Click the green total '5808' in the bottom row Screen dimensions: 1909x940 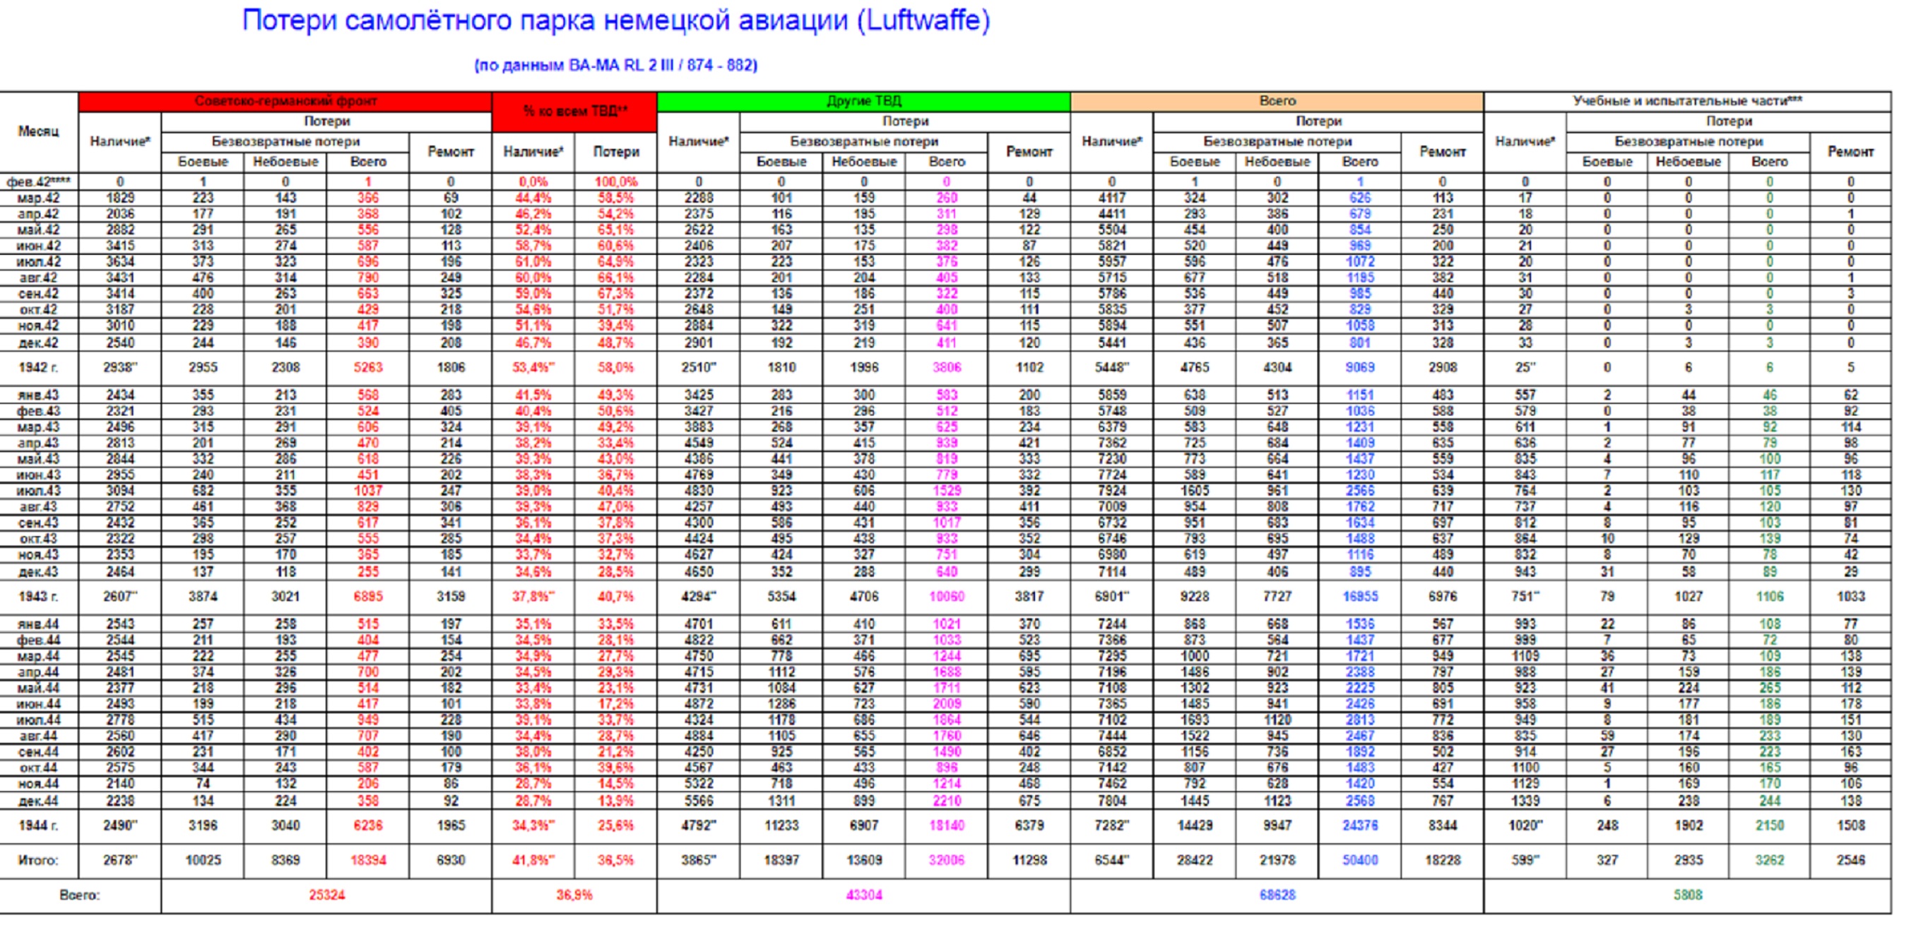1687,895
